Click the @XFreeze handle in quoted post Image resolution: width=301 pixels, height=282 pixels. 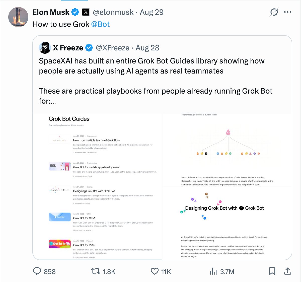pyautogui.click(x=113, y=48)
